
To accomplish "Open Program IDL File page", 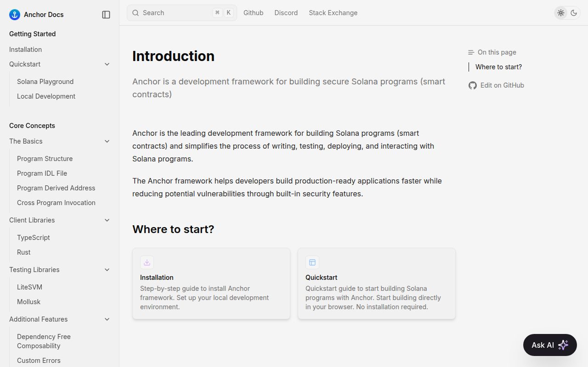I will point(42,173).
